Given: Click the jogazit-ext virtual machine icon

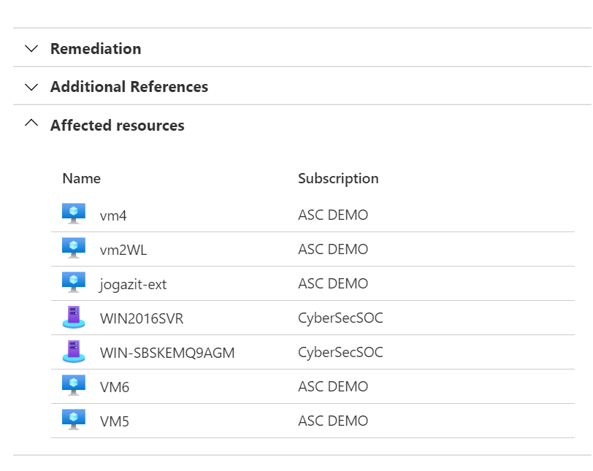Looking at the screenshot, I should pos(74,283).
